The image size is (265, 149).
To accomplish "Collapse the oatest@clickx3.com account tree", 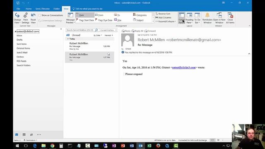I will click(x=15, y=31).
